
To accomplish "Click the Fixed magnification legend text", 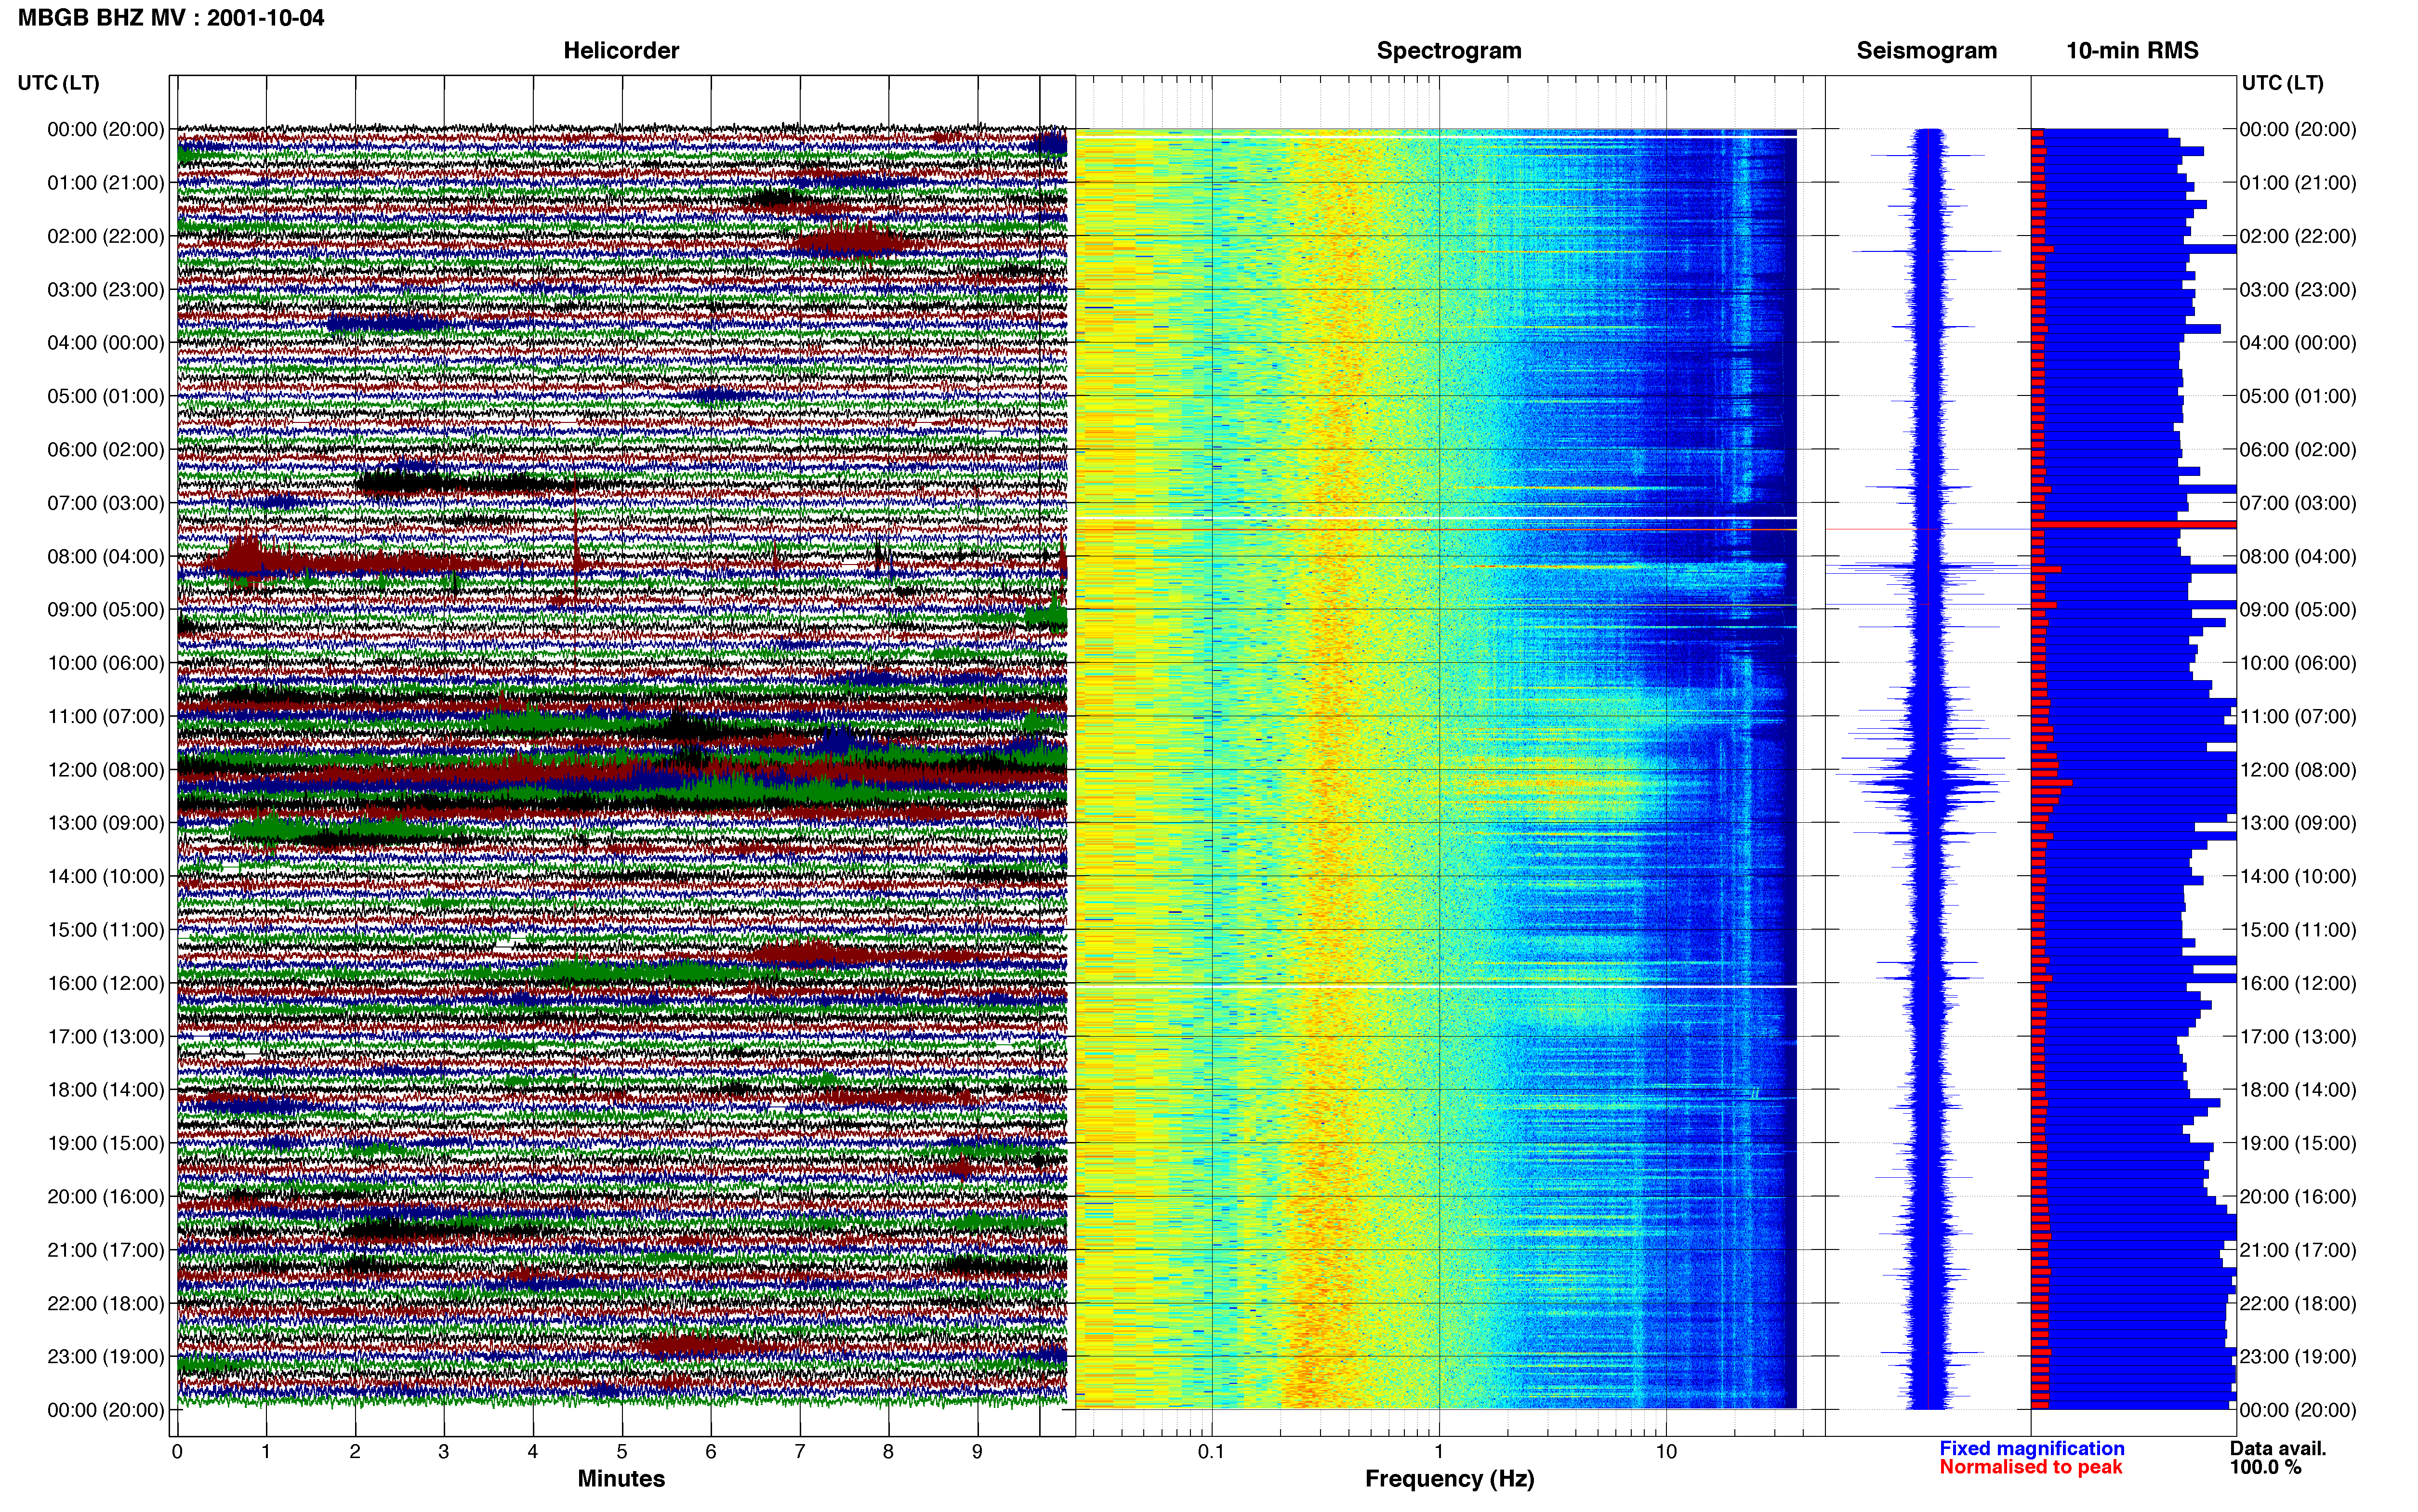I will pyautogui.click(x=2031, y=1448).
